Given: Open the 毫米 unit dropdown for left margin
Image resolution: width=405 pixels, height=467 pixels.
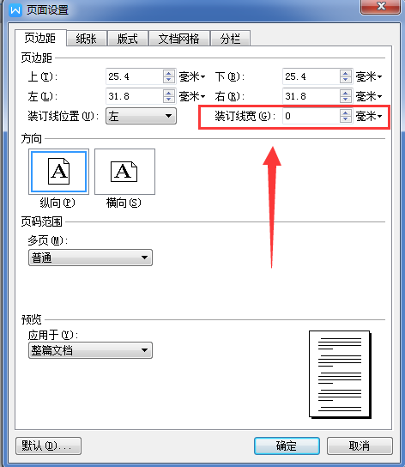Looking at the screenshot, I should tap(192, 96).
